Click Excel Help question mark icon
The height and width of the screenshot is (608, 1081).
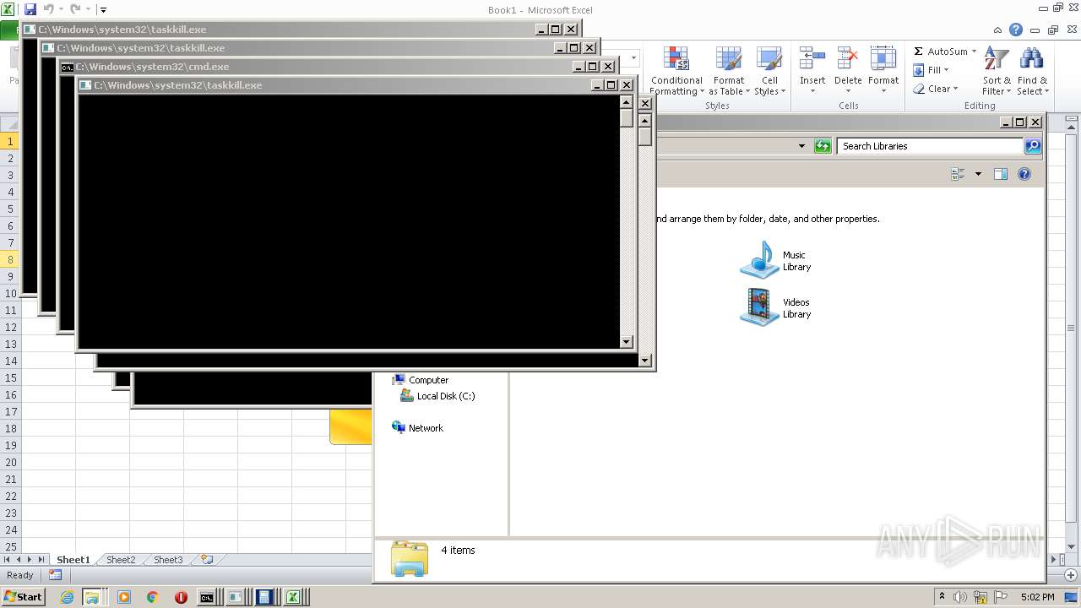tap(1016, 30)
